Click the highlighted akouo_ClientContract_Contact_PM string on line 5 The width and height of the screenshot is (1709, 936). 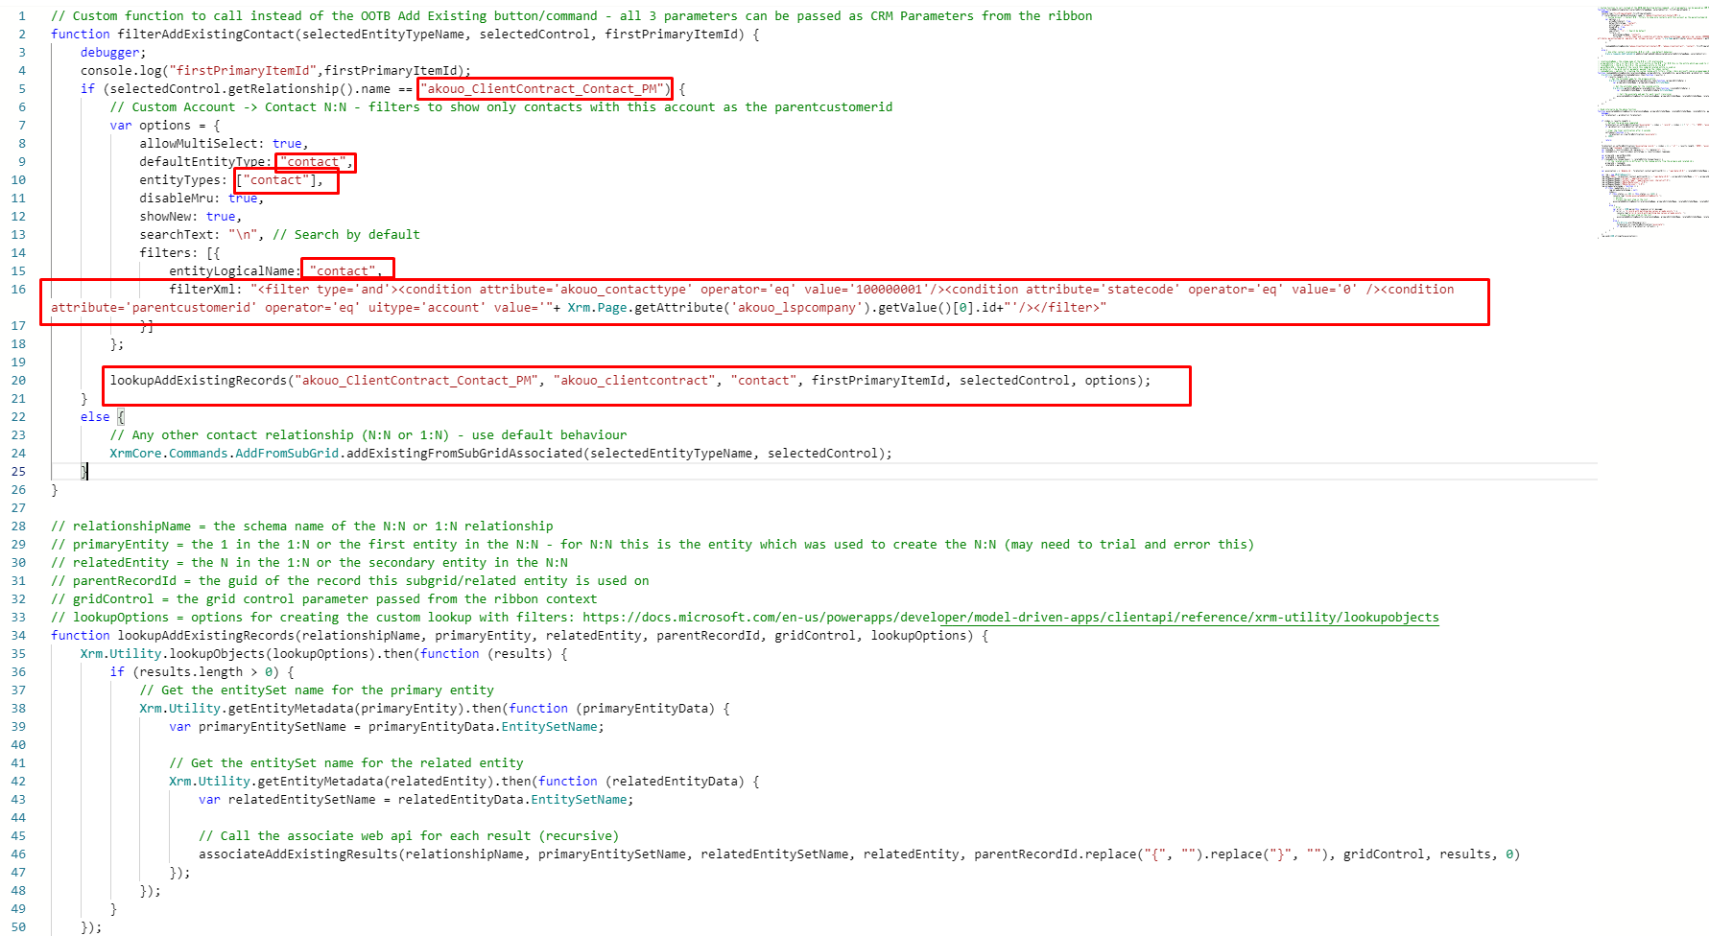543,88
